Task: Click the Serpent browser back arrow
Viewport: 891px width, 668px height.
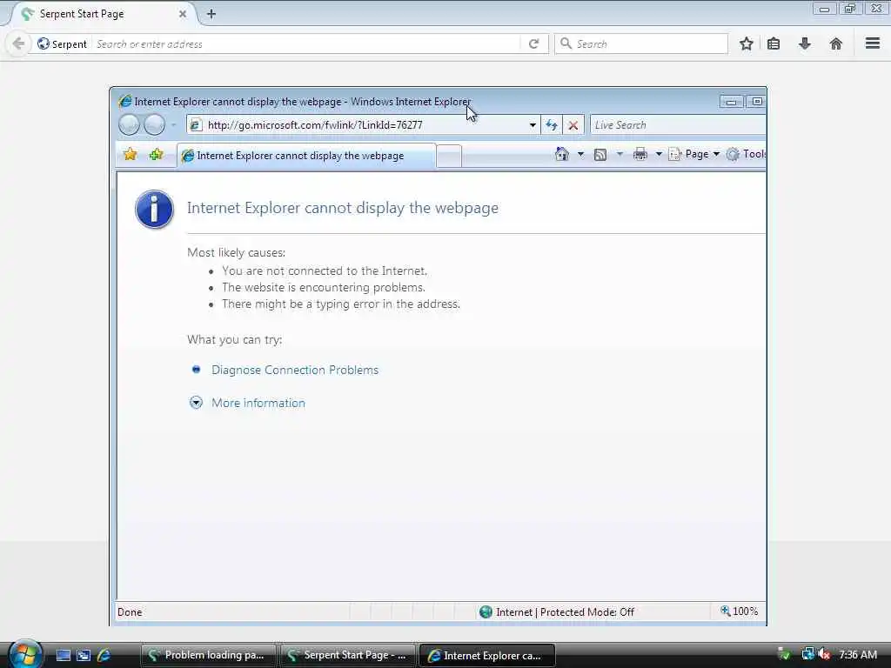Action: pos(18,43)
